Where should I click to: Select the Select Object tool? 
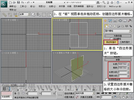33,15
